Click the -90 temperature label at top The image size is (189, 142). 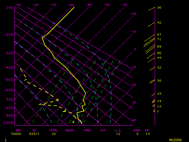(18, 5)
